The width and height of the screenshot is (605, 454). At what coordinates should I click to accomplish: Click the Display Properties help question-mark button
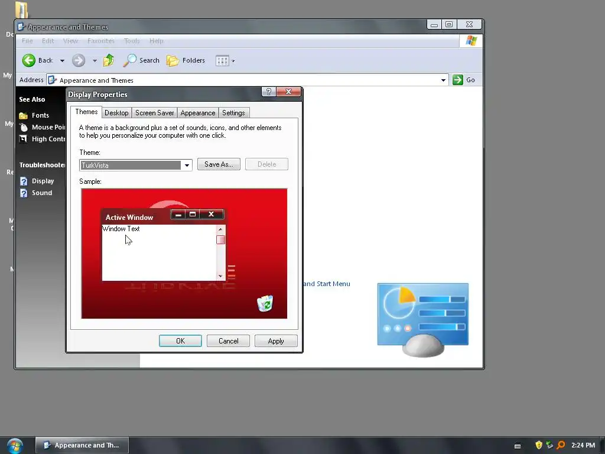click(269, 92)
